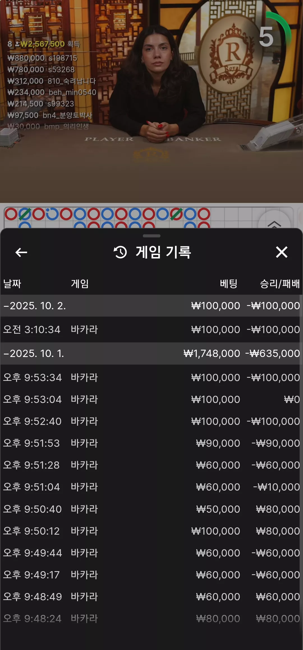The height and width of the screenshot is (650, 303).
Task: Click the 승리/패배 column header
Action: [x=280, y=284]
